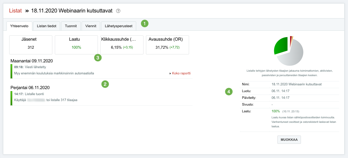Click the green slice of the pie chart
The height and width of the screenshot is (158, 348).
[x=281, y=45]
